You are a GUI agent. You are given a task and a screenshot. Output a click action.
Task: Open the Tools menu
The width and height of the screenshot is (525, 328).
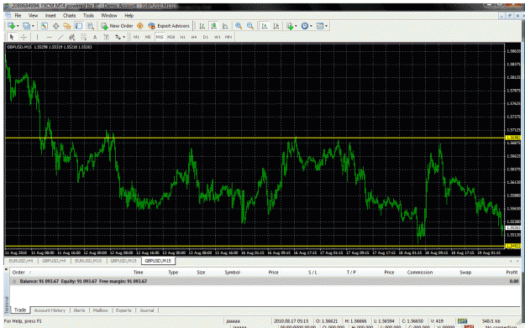(x=88, y=15)
